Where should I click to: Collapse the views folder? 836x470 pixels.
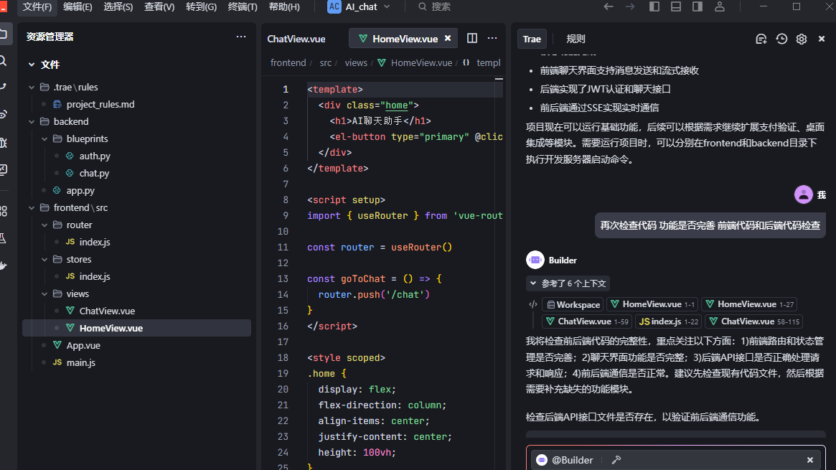(x=44, y=293)
